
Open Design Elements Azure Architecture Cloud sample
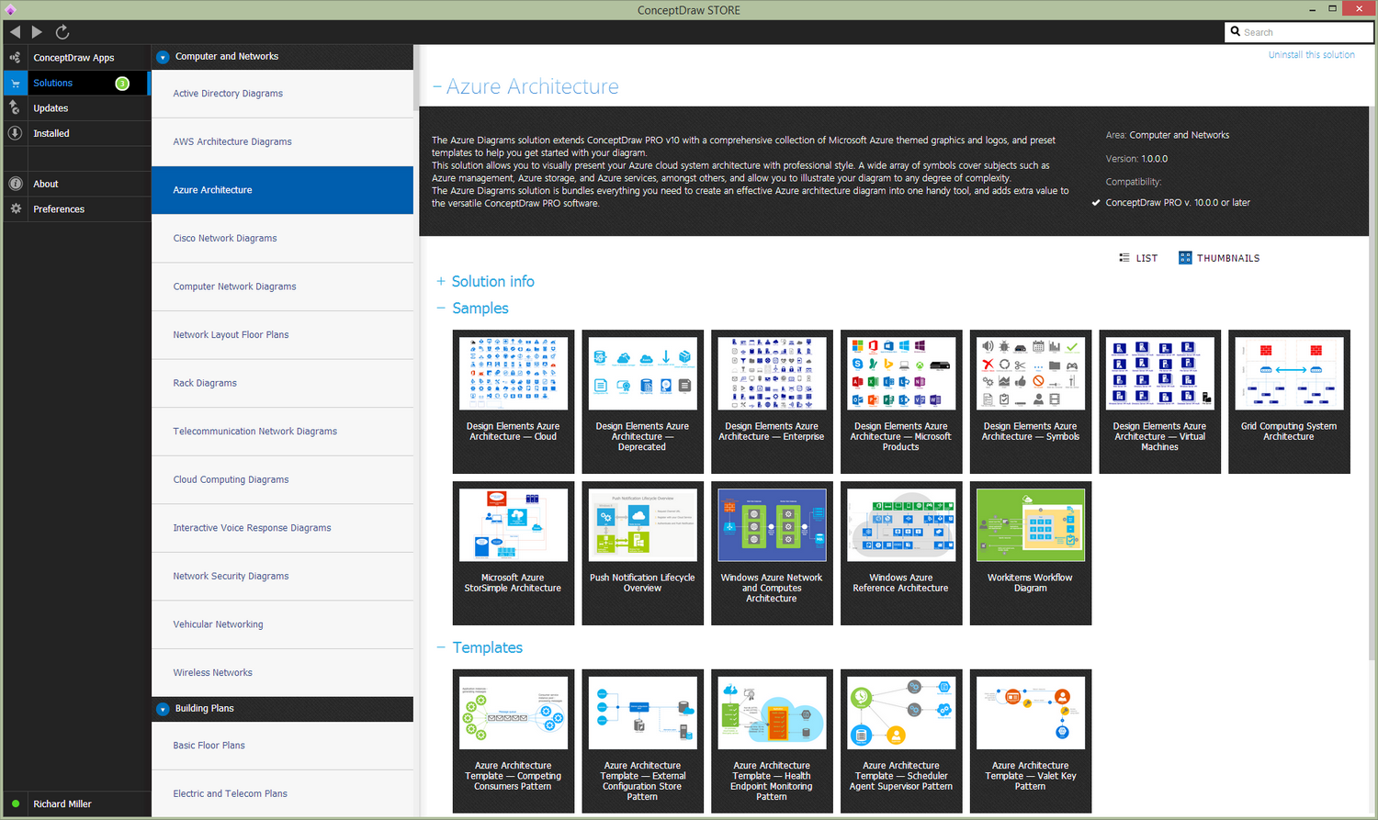pyautogui.click(x=514, y=401)
